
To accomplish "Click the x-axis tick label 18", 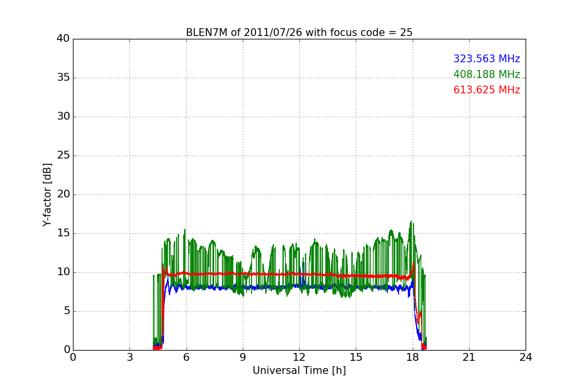I will [413, 357].
